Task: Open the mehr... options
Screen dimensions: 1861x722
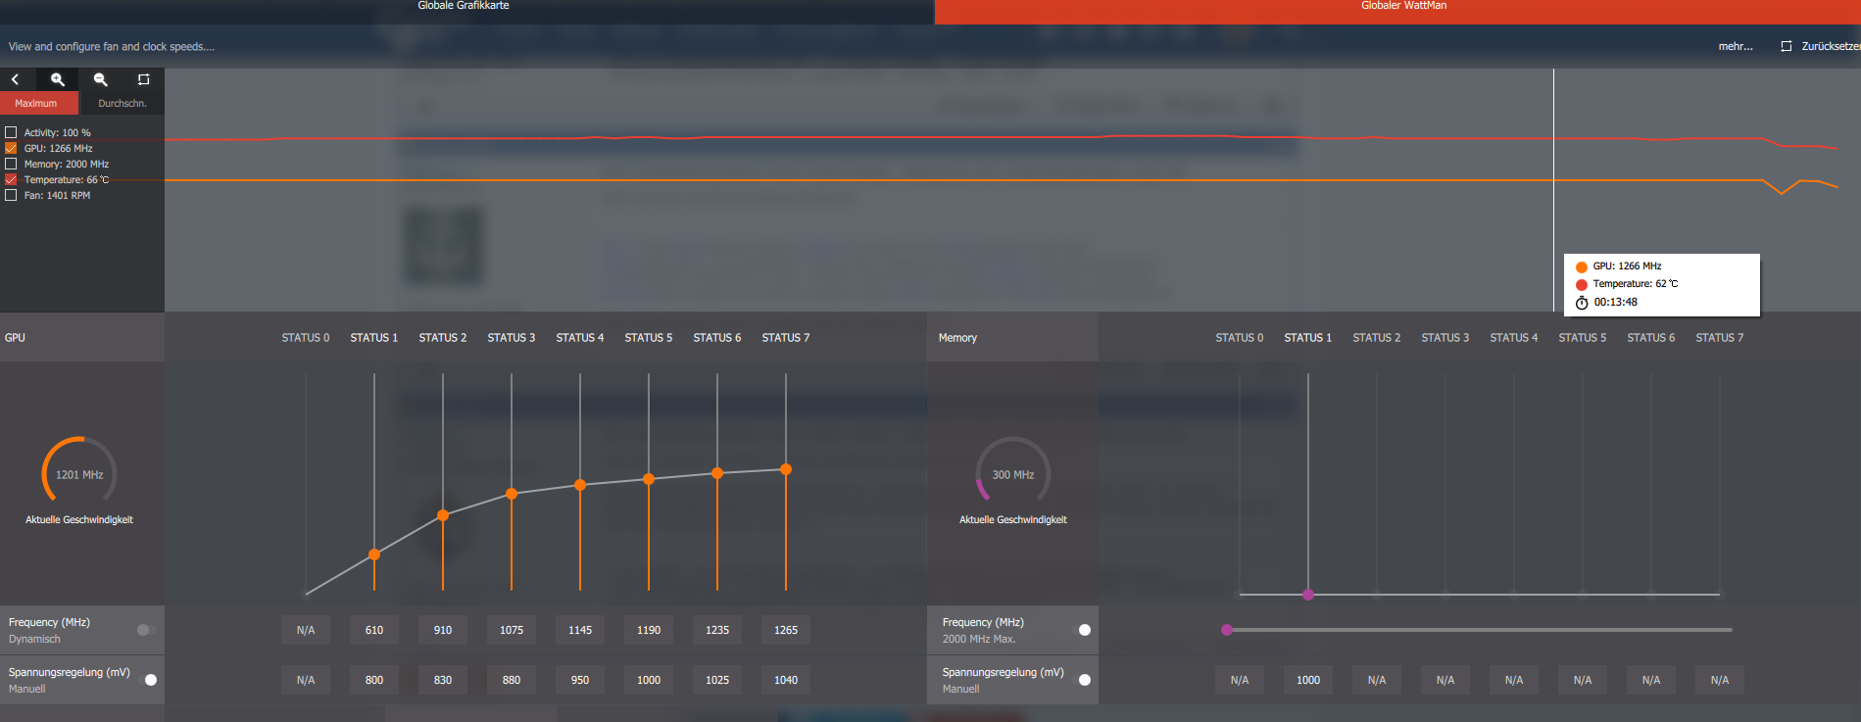Action: (x=1736, y=46)
